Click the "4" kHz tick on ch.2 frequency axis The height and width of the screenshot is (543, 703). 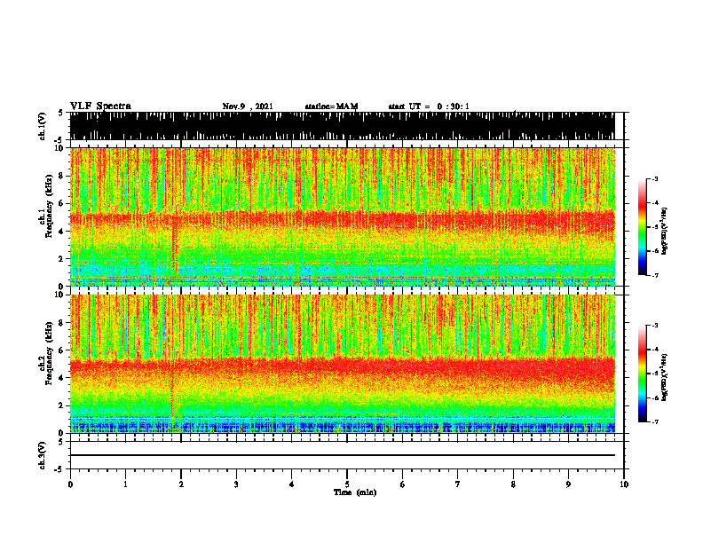pyautogui.click(x=61, y=378)
